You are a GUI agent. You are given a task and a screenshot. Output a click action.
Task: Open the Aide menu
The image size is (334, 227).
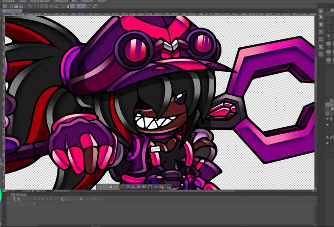[102, 1]
